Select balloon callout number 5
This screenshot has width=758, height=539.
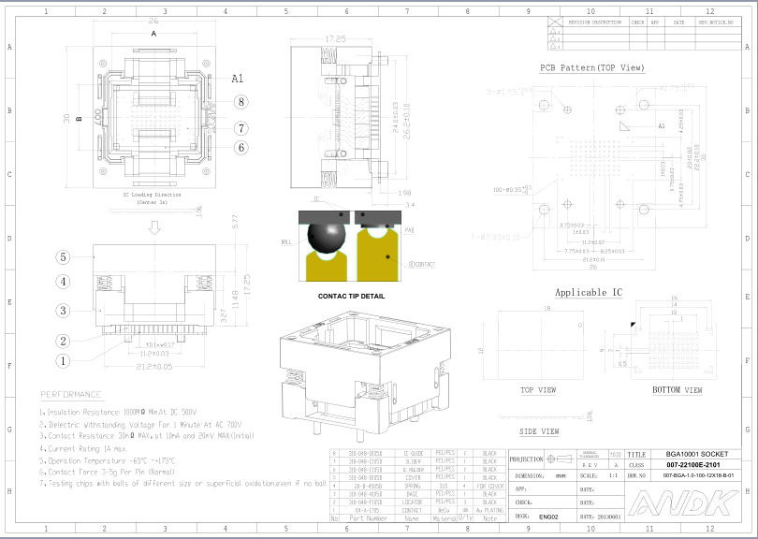pos(63,257)
